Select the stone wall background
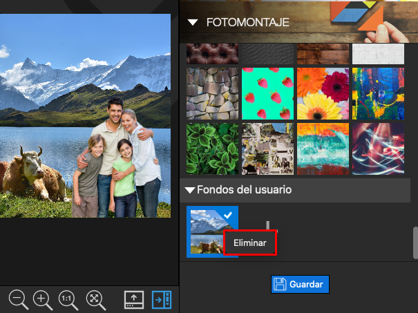This screenshot has height=313, width=418. point(213,93)
